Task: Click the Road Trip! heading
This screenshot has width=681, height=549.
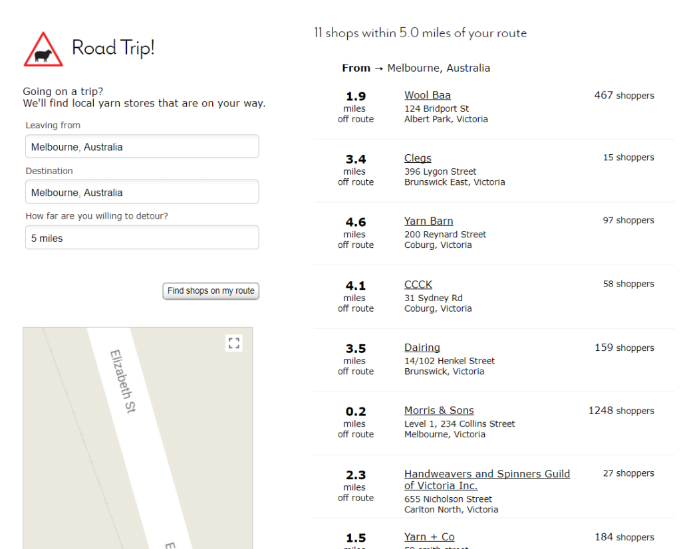Action: pos(113,48)
